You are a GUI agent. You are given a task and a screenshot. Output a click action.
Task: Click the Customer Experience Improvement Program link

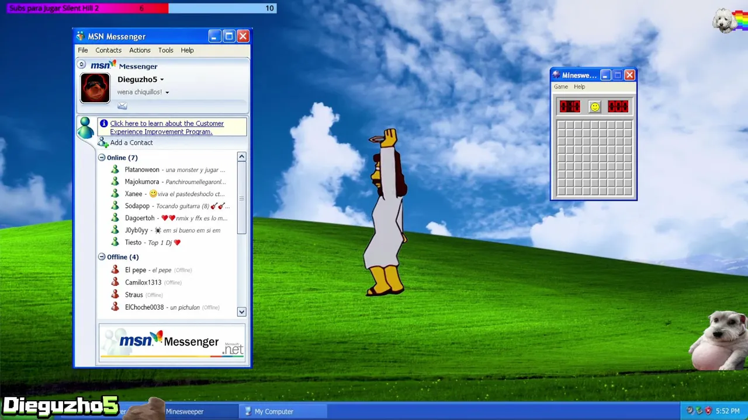pos(167,128)
